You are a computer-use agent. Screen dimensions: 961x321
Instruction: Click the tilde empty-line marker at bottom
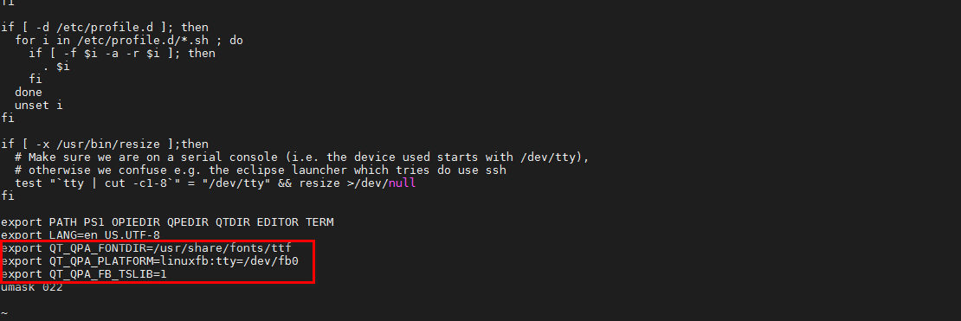(4, 313)
